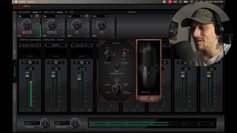Toggle phase invert button on CH 3 preamp

point(77,33)
